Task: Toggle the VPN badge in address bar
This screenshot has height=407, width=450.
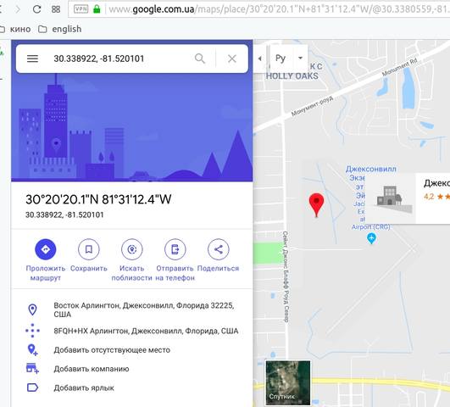Action: pyautogui.click(x=81, y=9)
